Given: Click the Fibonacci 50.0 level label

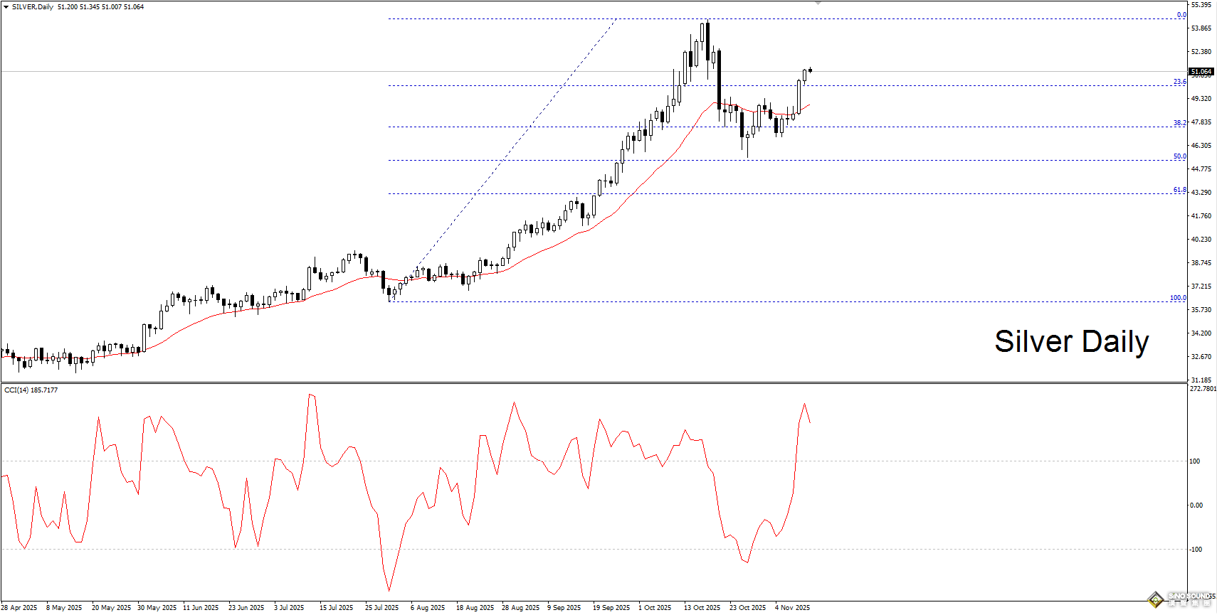Looking at the screenshot, I should [x=1179, y=156].
